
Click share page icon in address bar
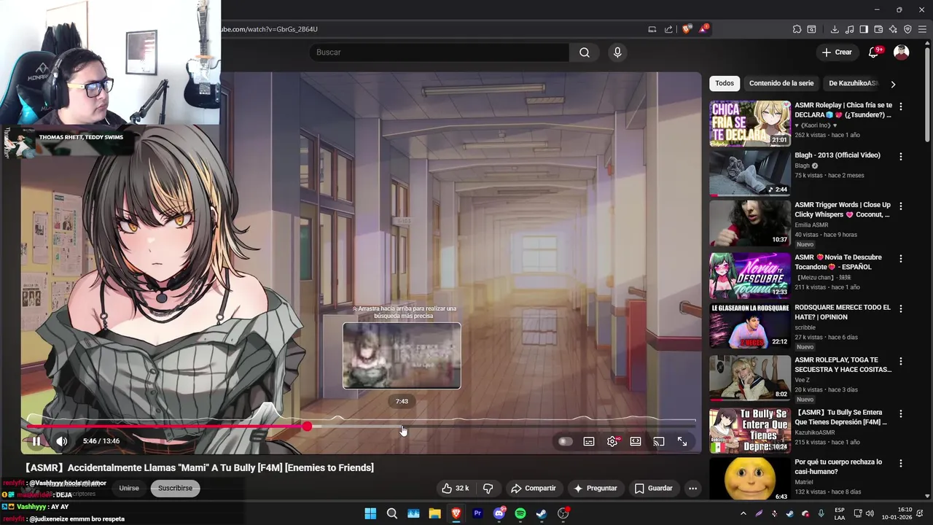[x=668, y=29]
